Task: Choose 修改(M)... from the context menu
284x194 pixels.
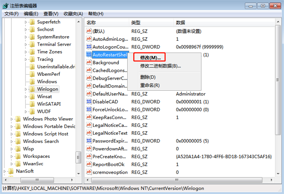Action: pos(150,58)
